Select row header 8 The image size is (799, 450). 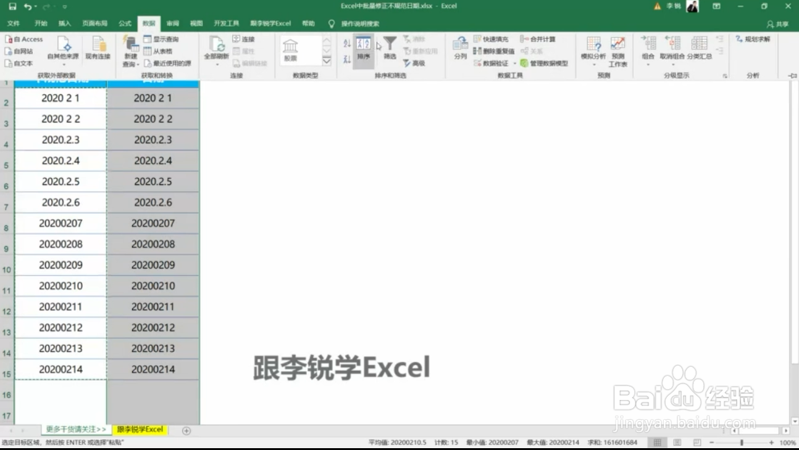(x=6, y=228)
